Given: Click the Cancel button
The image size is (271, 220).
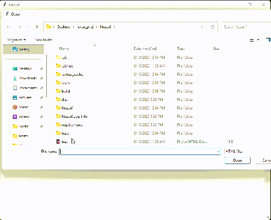Looking at the screenshot, I should point(263,160).
